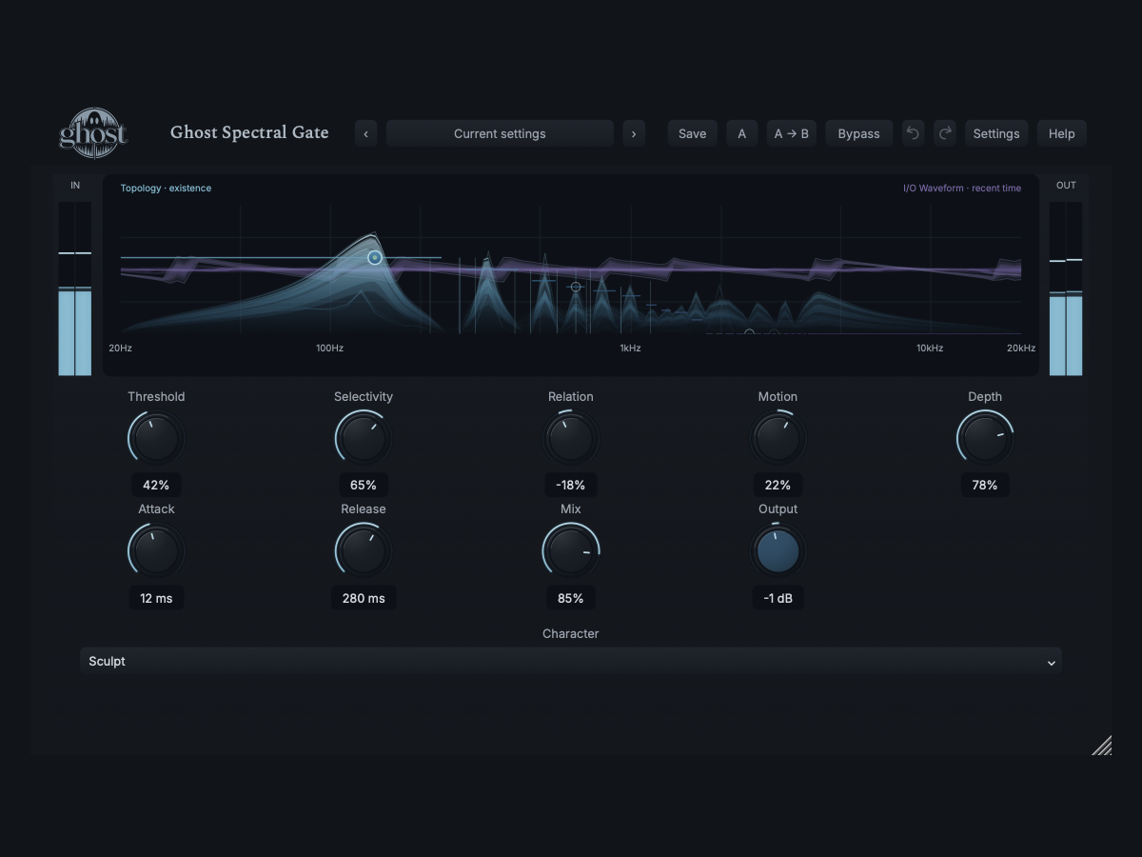Click the 20kHz frequency axis label
This screenshot has height=857, width=1142.
tap(1021, 349)
